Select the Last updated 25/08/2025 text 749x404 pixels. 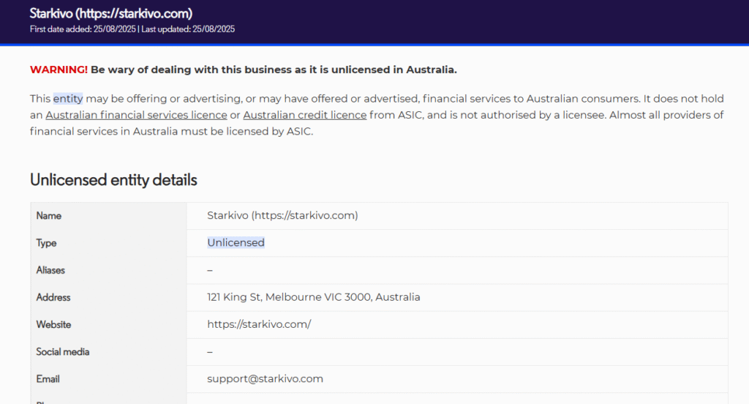pos(188,29)
